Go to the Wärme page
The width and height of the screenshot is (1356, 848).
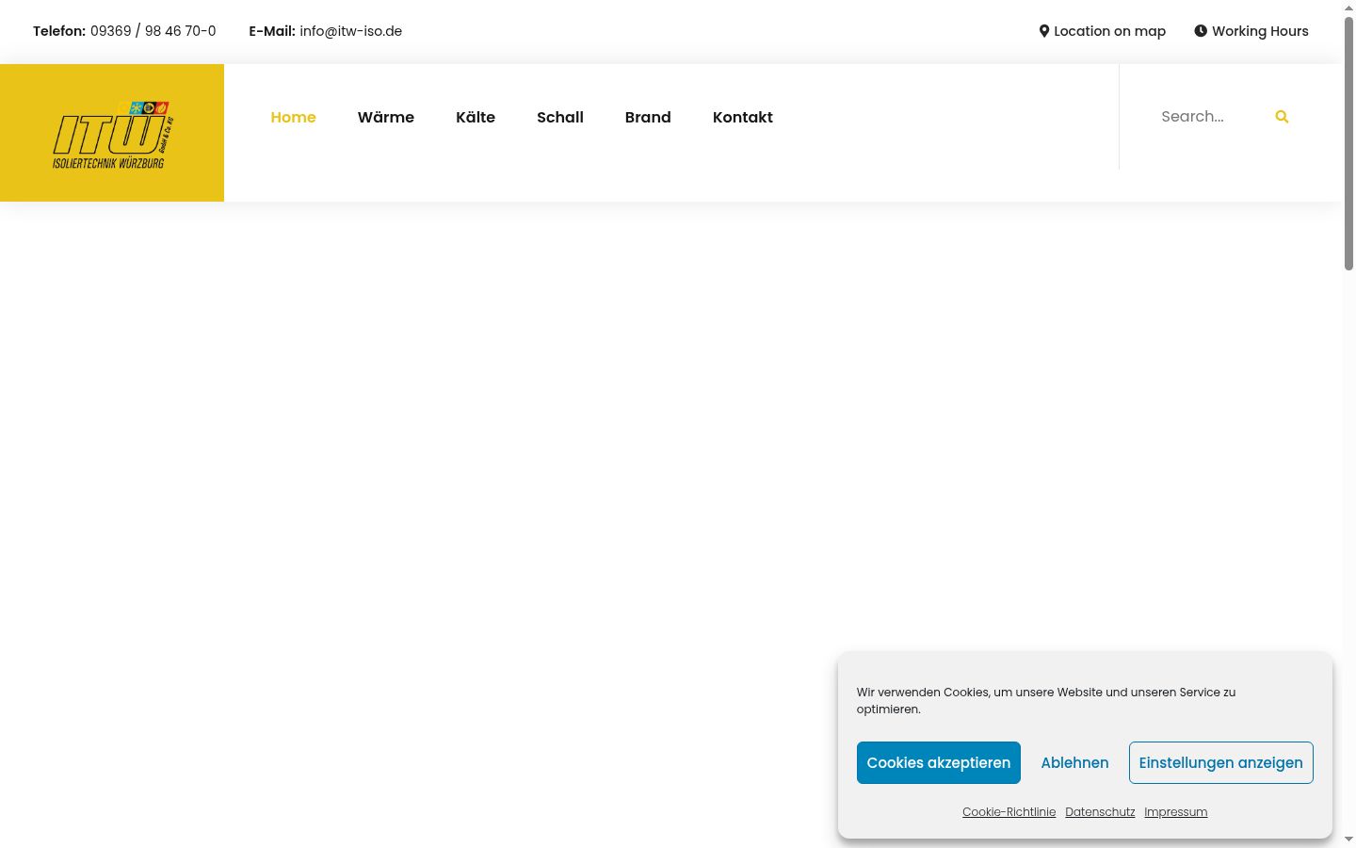pos(386,117)
